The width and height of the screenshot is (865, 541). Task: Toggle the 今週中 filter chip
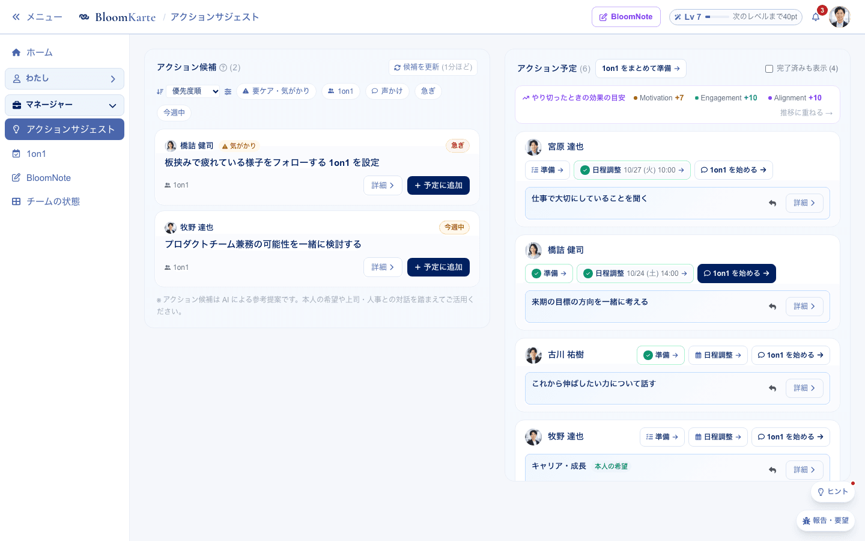coord(174,113)
